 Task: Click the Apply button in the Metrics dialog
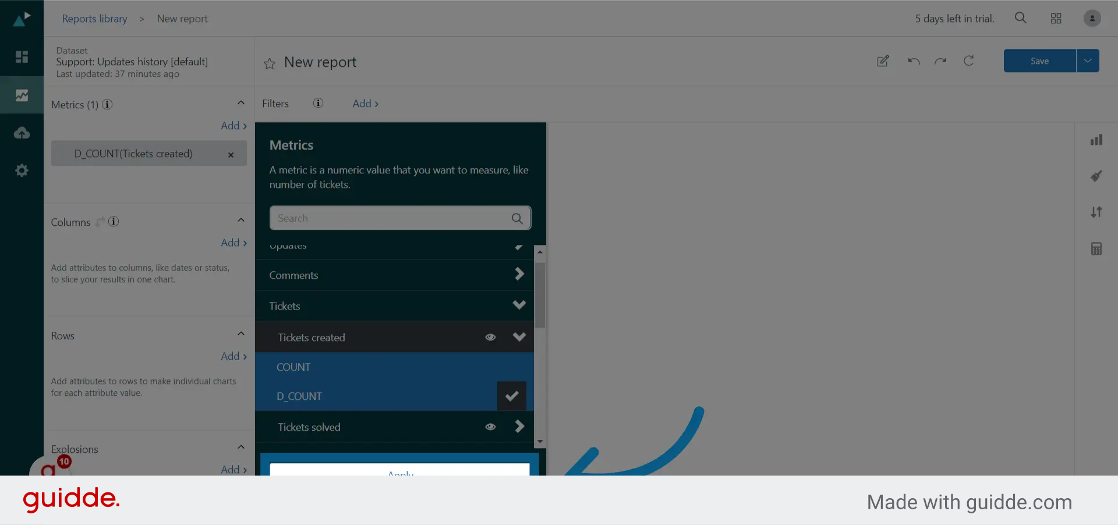coord(399,473)
